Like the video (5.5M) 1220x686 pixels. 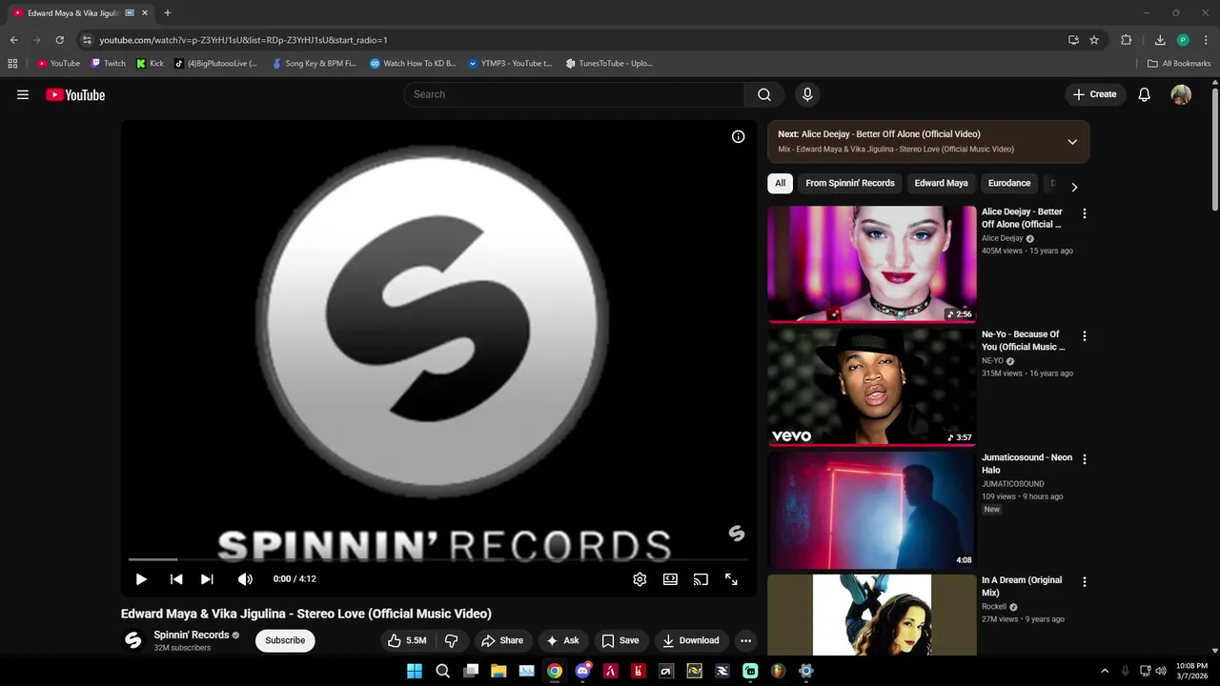coord(407,640)
